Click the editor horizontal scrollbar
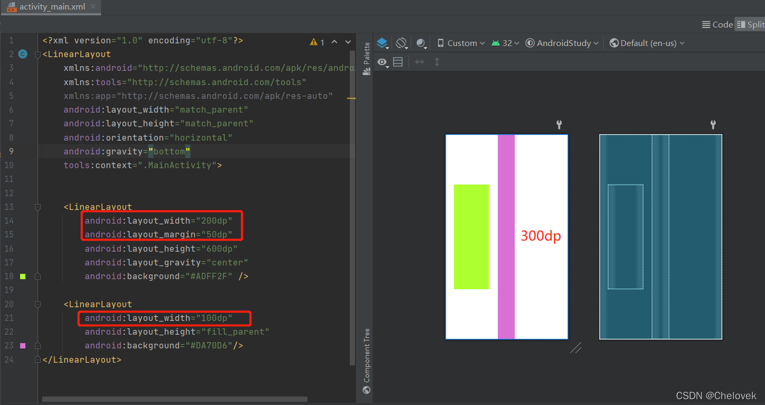The height and width of the screenshot is (405, 765). [x=175, y=399]
